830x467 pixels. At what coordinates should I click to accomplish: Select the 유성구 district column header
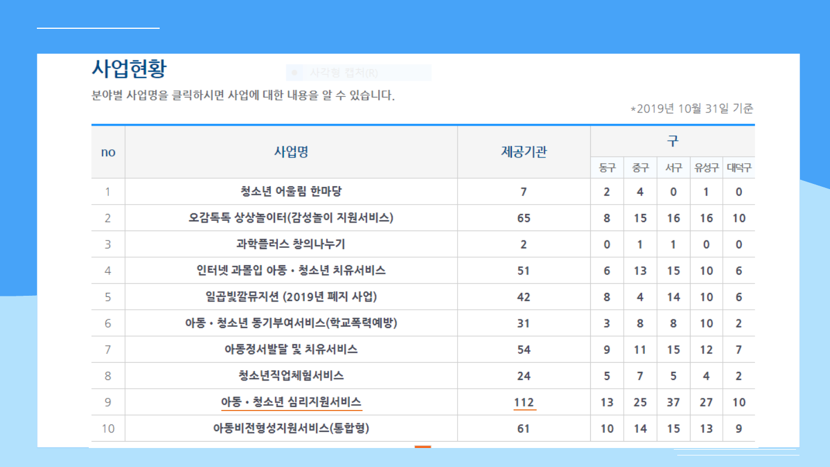(706, 168)
